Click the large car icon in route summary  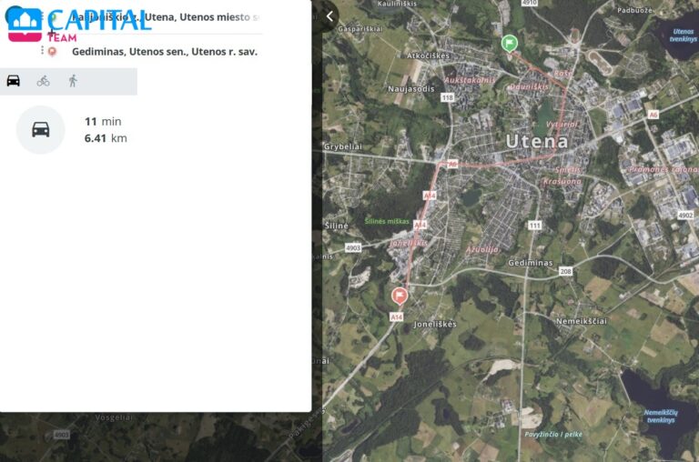point(41,129)
